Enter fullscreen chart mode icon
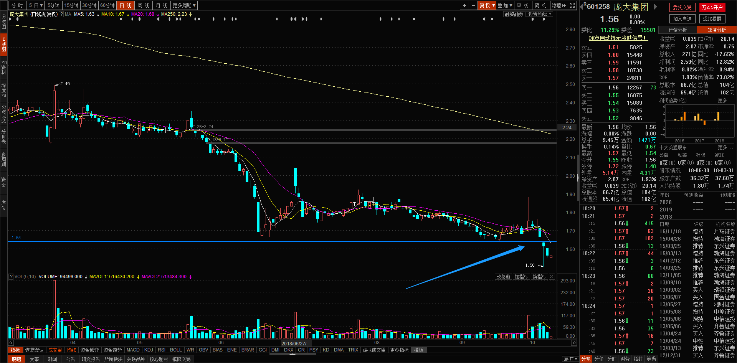The height and width of the screenshot is (363, 737). tap(572, 5)
